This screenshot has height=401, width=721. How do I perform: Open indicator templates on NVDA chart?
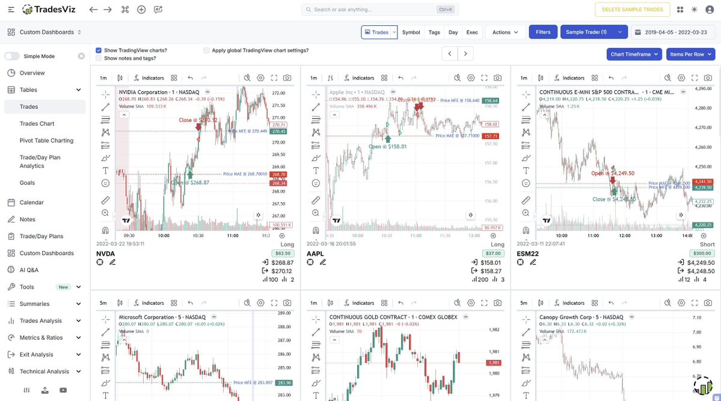coord(174,78)
